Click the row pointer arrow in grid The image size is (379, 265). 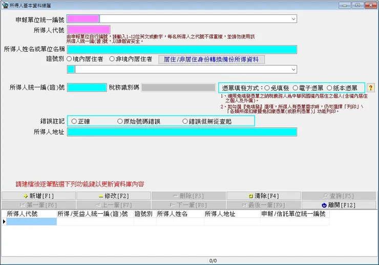point(4,221)
